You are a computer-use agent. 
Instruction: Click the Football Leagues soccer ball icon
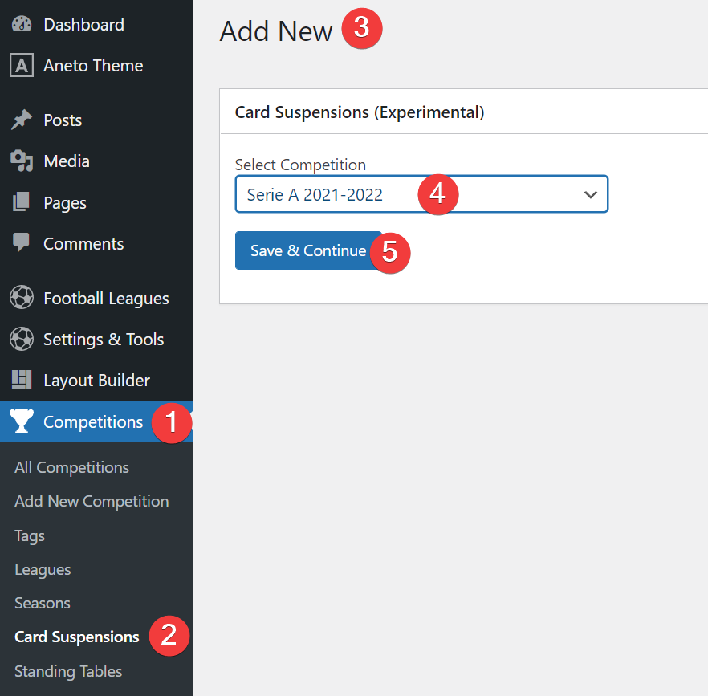tap(21, 298)
